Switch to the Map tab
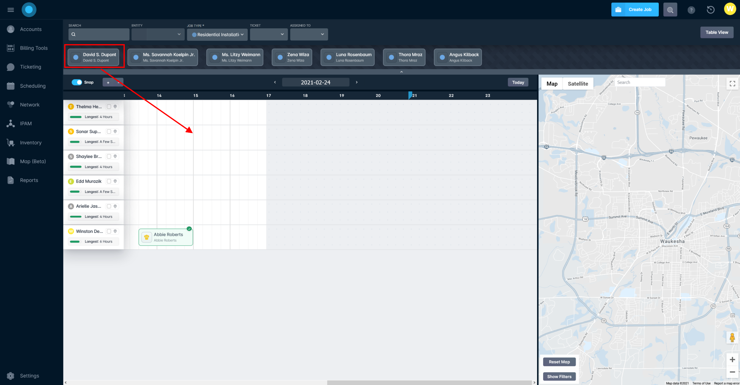This screenshot has height=385, width=740. tap(552, 84)
